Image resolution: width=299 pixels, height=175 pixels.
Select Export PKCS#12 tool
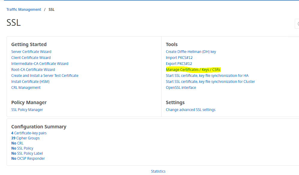179,64
